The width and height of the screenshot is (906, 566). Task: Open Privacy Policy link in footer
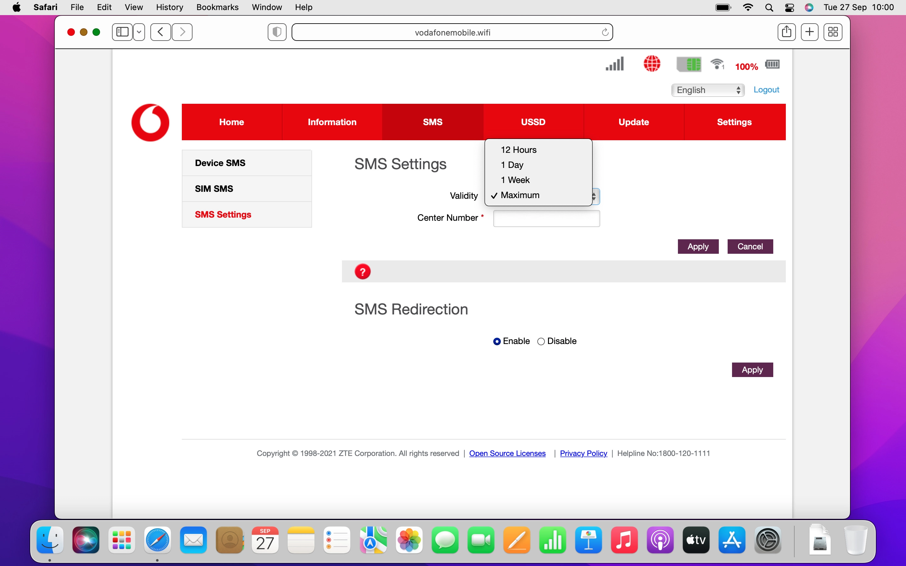(583, 453)
